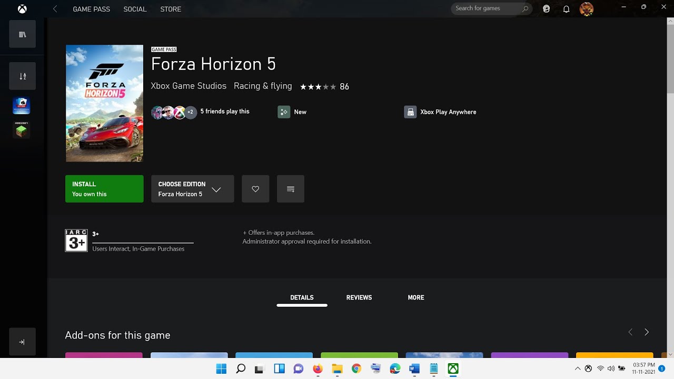674x379 pixels.
Task: Add the game to wishlist with heart button
Action: click(255, 189)
